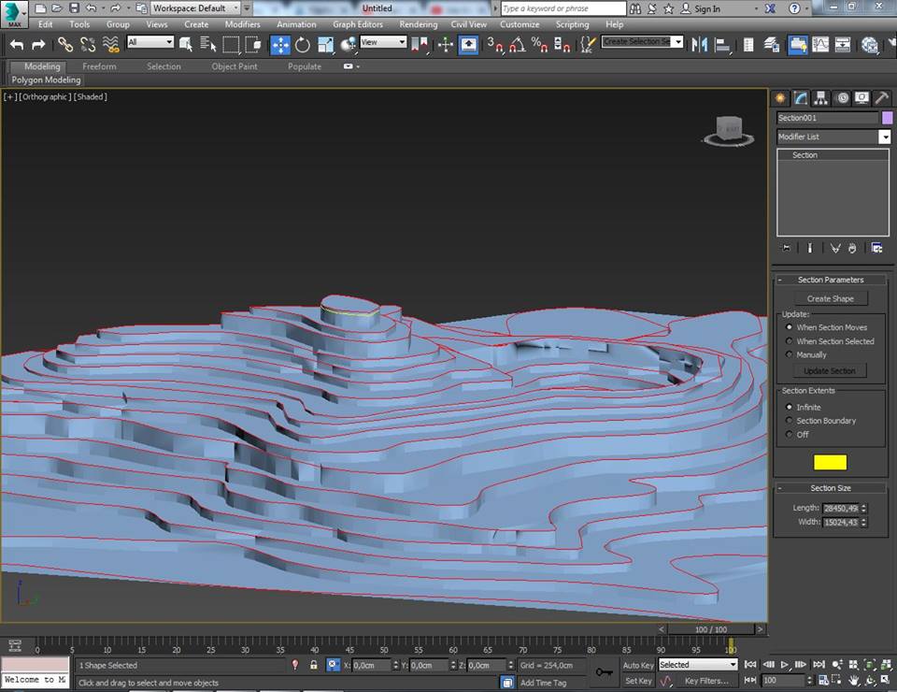This screenshot has width=897, height=692.
Task: Open the Hierarchy command panel tab
Action: coord(821,98)
